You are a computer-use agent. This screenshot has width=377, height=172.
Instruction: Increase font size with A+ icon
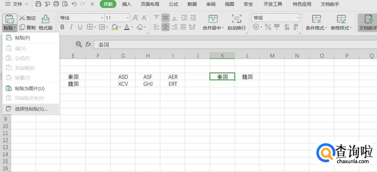[135, 18]
